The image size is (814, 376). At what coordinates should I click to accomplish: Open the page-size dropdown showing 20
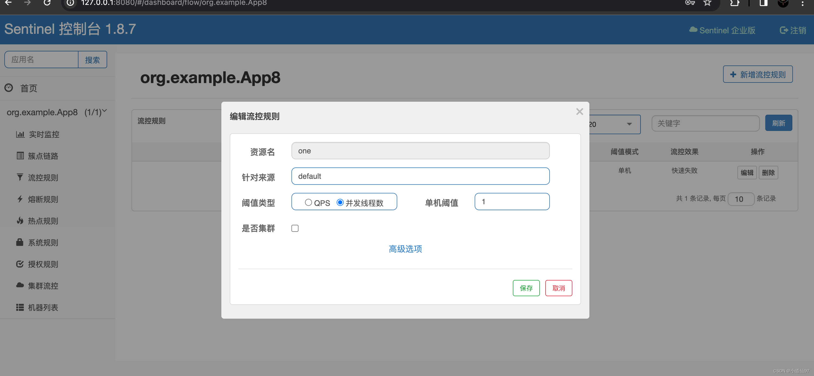point(615,124)
